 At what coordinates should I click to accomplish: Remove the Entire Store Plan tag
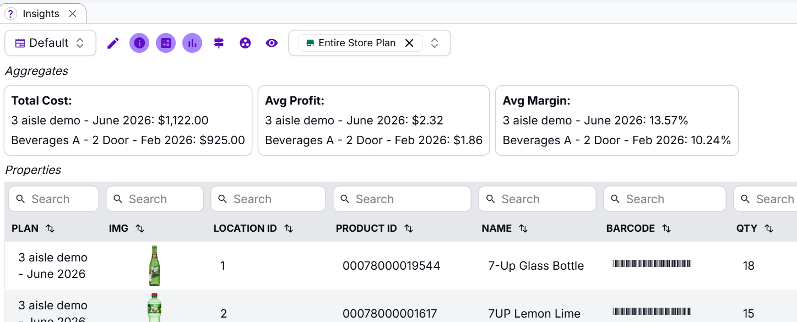pyautogui.click(x=409, y=43)
